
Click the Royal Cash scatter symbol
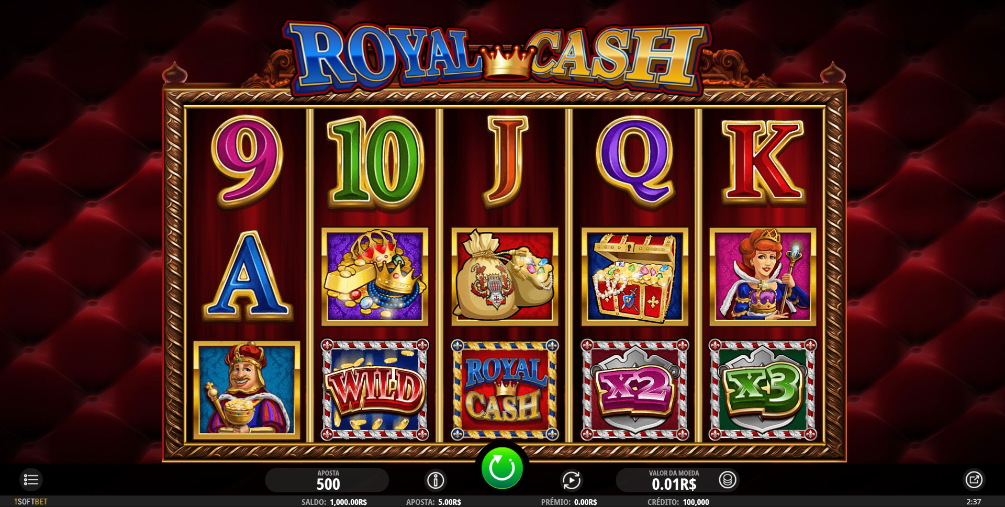pos(505,389)
